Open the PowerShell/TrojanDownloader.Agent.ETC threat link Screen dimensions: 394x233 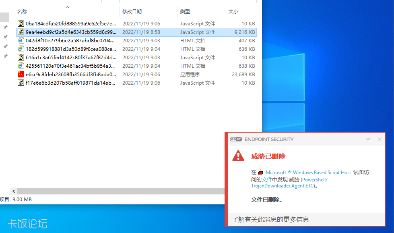tap(289, 183)
